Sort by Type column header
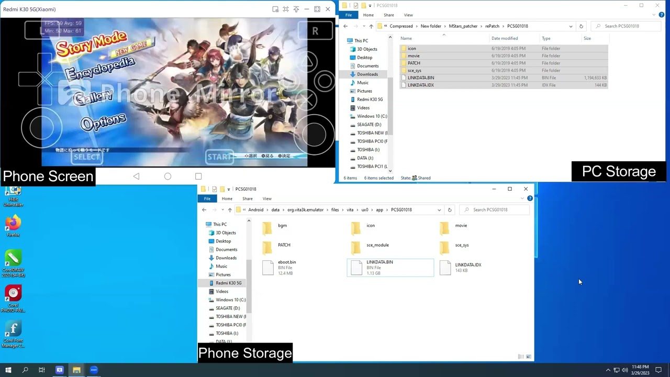Screen dimensions: 670x377 pos(546,38)
